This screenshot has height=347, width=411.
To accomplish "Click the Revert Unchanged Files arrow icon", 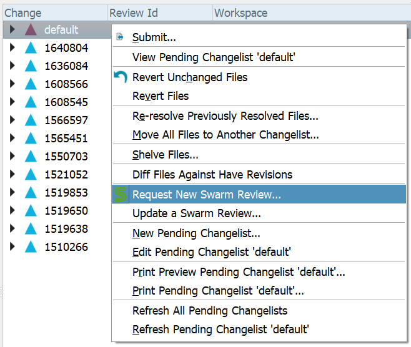I will [121, 77].
